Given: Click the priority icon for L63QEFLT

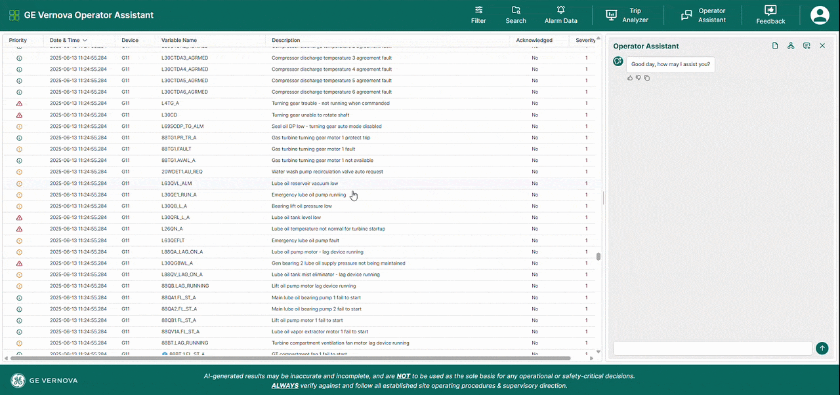Looking at the screenshot, I should (19, 240).
